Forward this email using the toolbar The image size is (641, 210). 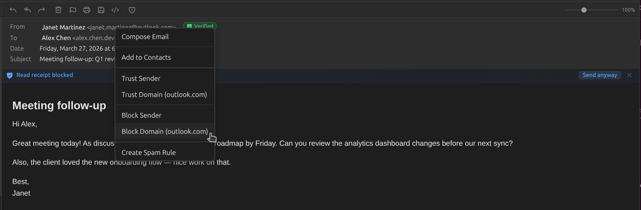point(41,10)
